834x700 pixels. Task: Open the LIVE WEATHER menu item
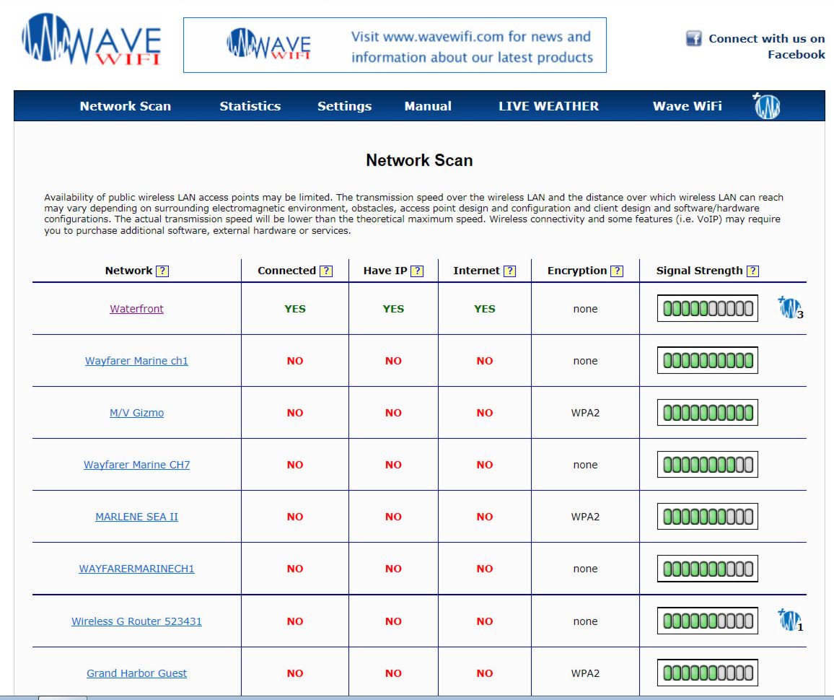click(x=548, y=106)
